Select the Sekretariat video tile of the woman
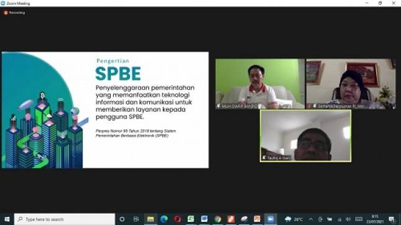Viewport: 401px width, 225px height. click(351, 84)
